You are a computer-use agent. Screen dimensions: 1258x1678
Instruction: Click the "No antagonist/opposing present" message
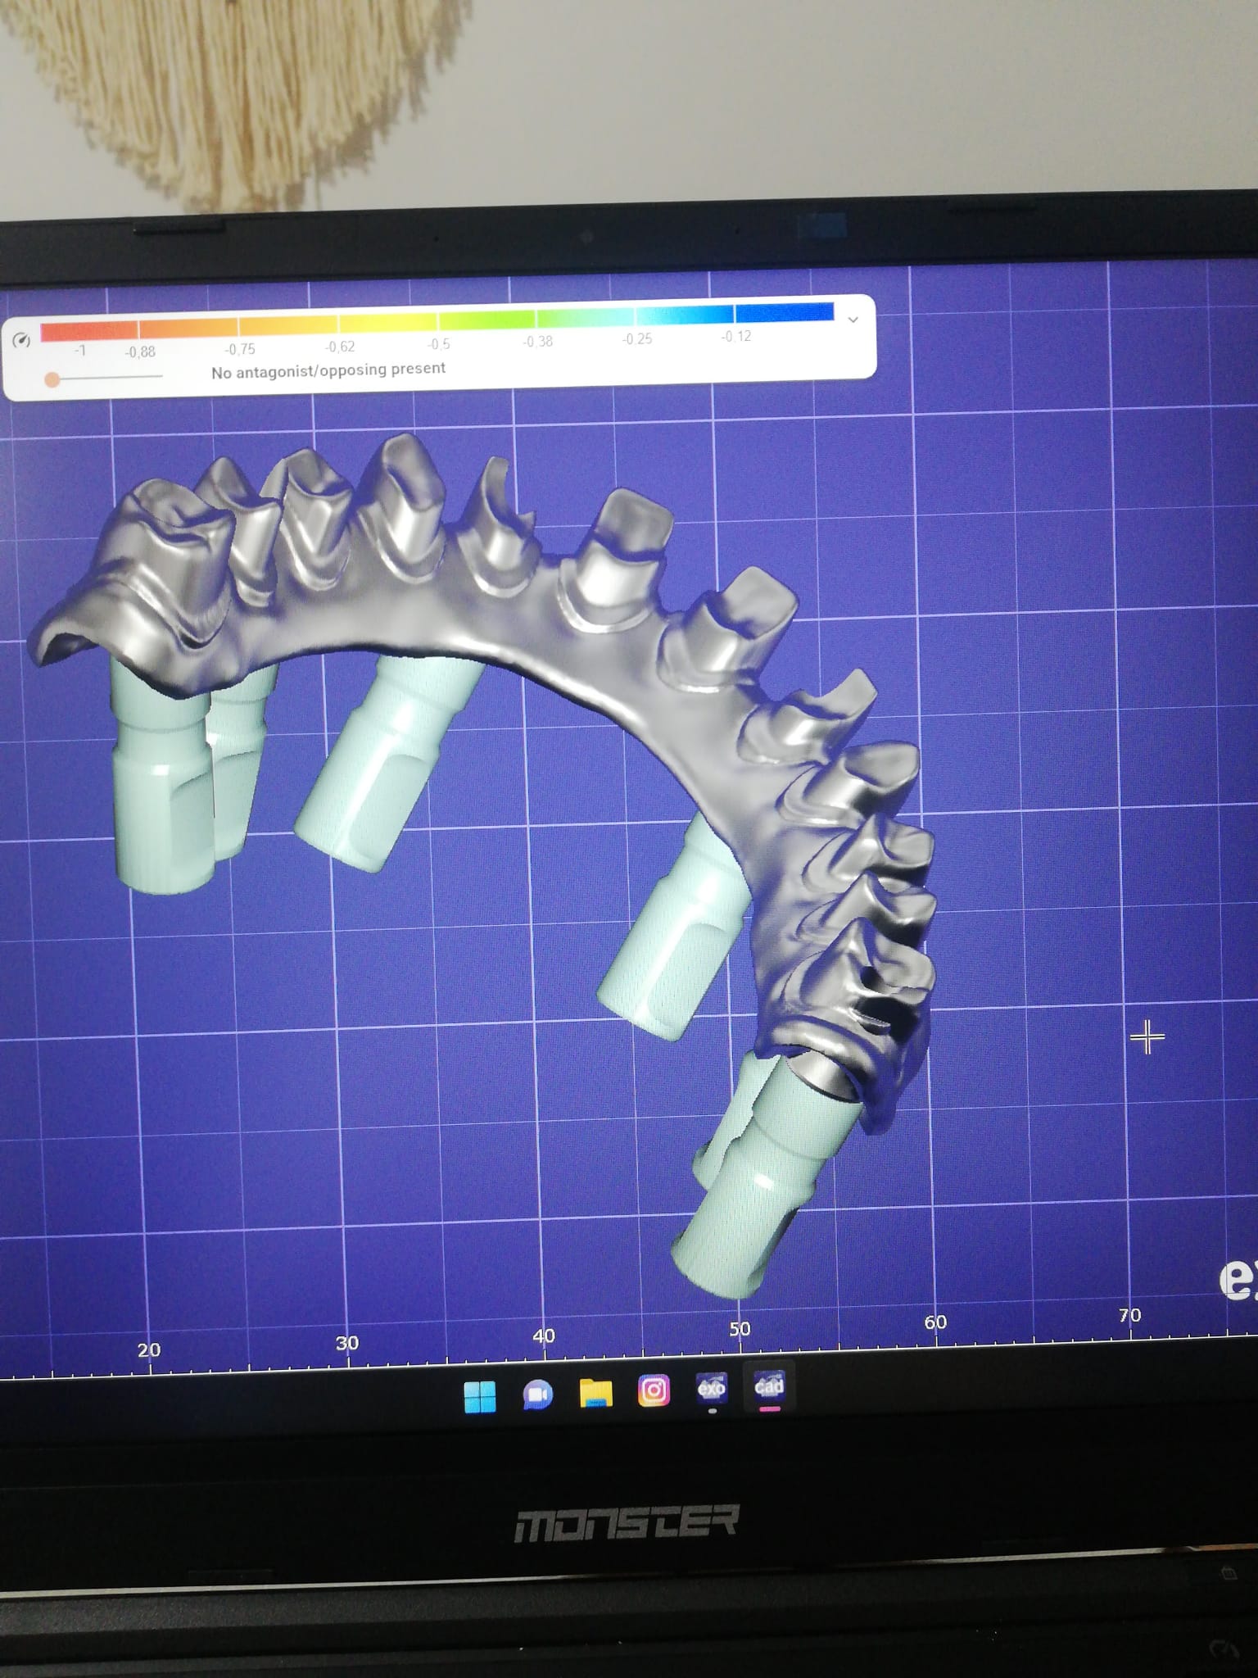pyautogui.click(x=328, y=370)
